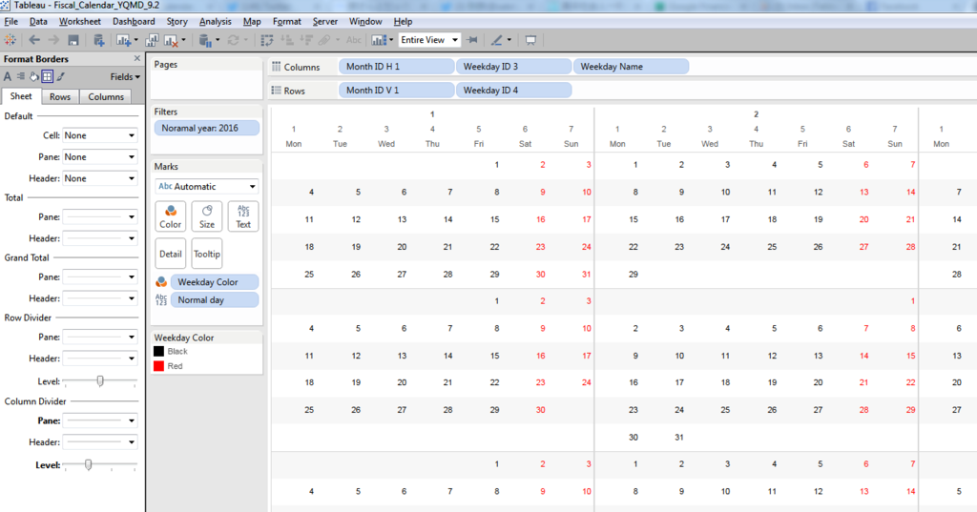Open the Fields dropdown
The height and width of the screenshot is (512, 977).
coord(125,76)
